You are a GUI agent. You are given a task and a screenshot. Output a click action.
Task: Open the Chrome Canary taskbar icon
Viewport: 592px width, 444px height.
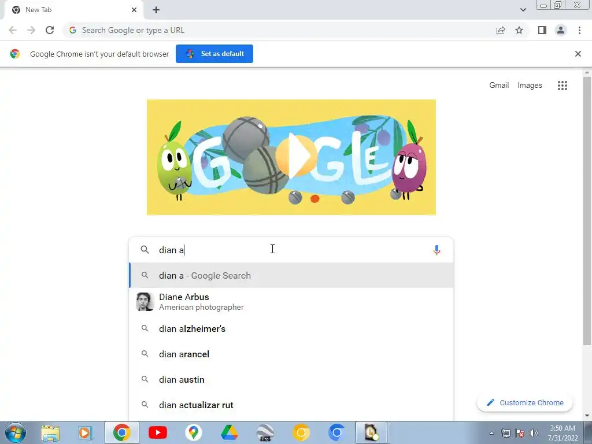(x=301, y=432)
